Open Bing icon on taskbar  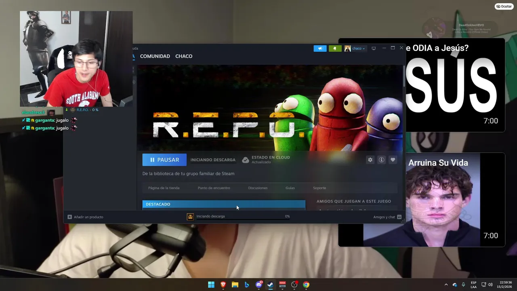[247, 285]
